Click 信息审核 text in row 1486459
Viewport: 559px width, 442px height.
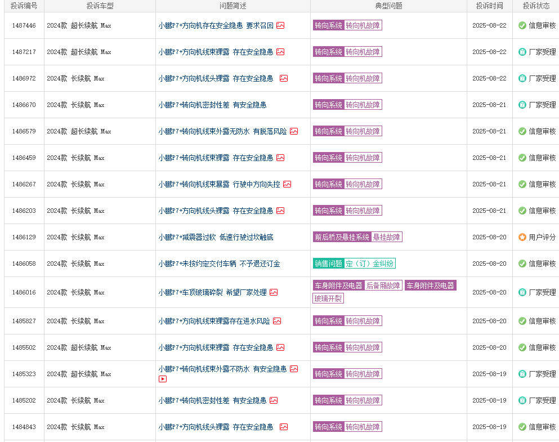(x=542, y=158)
